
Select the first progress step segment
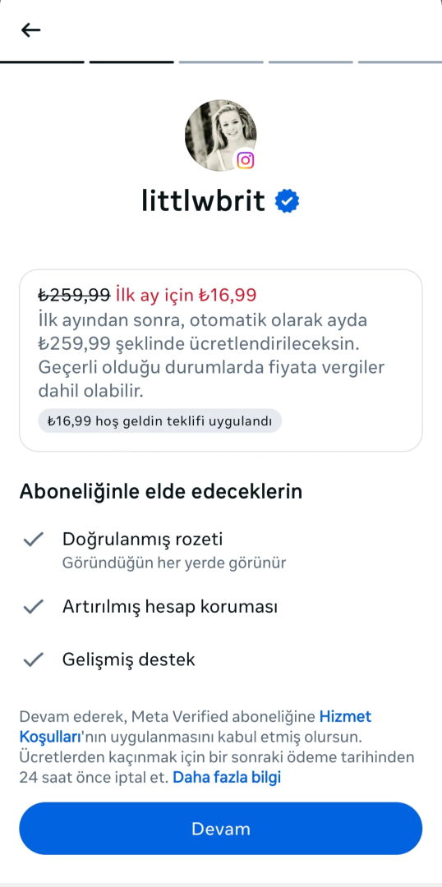[x=42, y=62]
